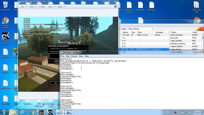Click the [Server2] line in Notepad

66,73
